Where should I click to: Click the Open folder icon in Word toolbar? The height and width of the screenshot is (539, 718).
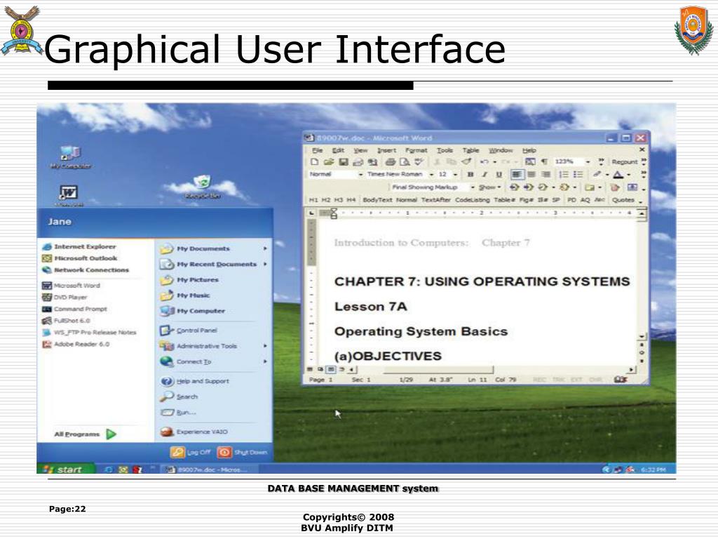(329, 162)
